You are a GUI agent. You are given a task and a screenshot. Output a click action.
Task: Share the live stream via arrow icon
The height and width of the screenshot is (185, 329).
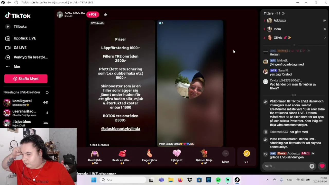[x=105, y=15]
